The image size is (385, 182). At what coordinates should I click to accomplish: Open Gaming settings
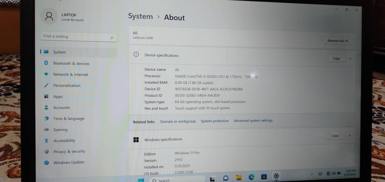(60, 130)
